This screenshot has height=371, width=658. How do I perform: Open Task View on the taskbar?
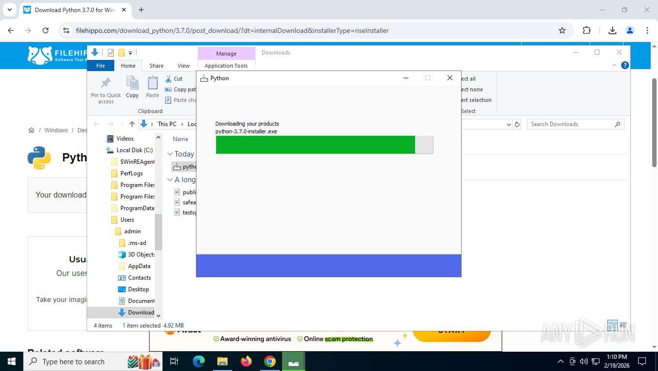(174, 361)
